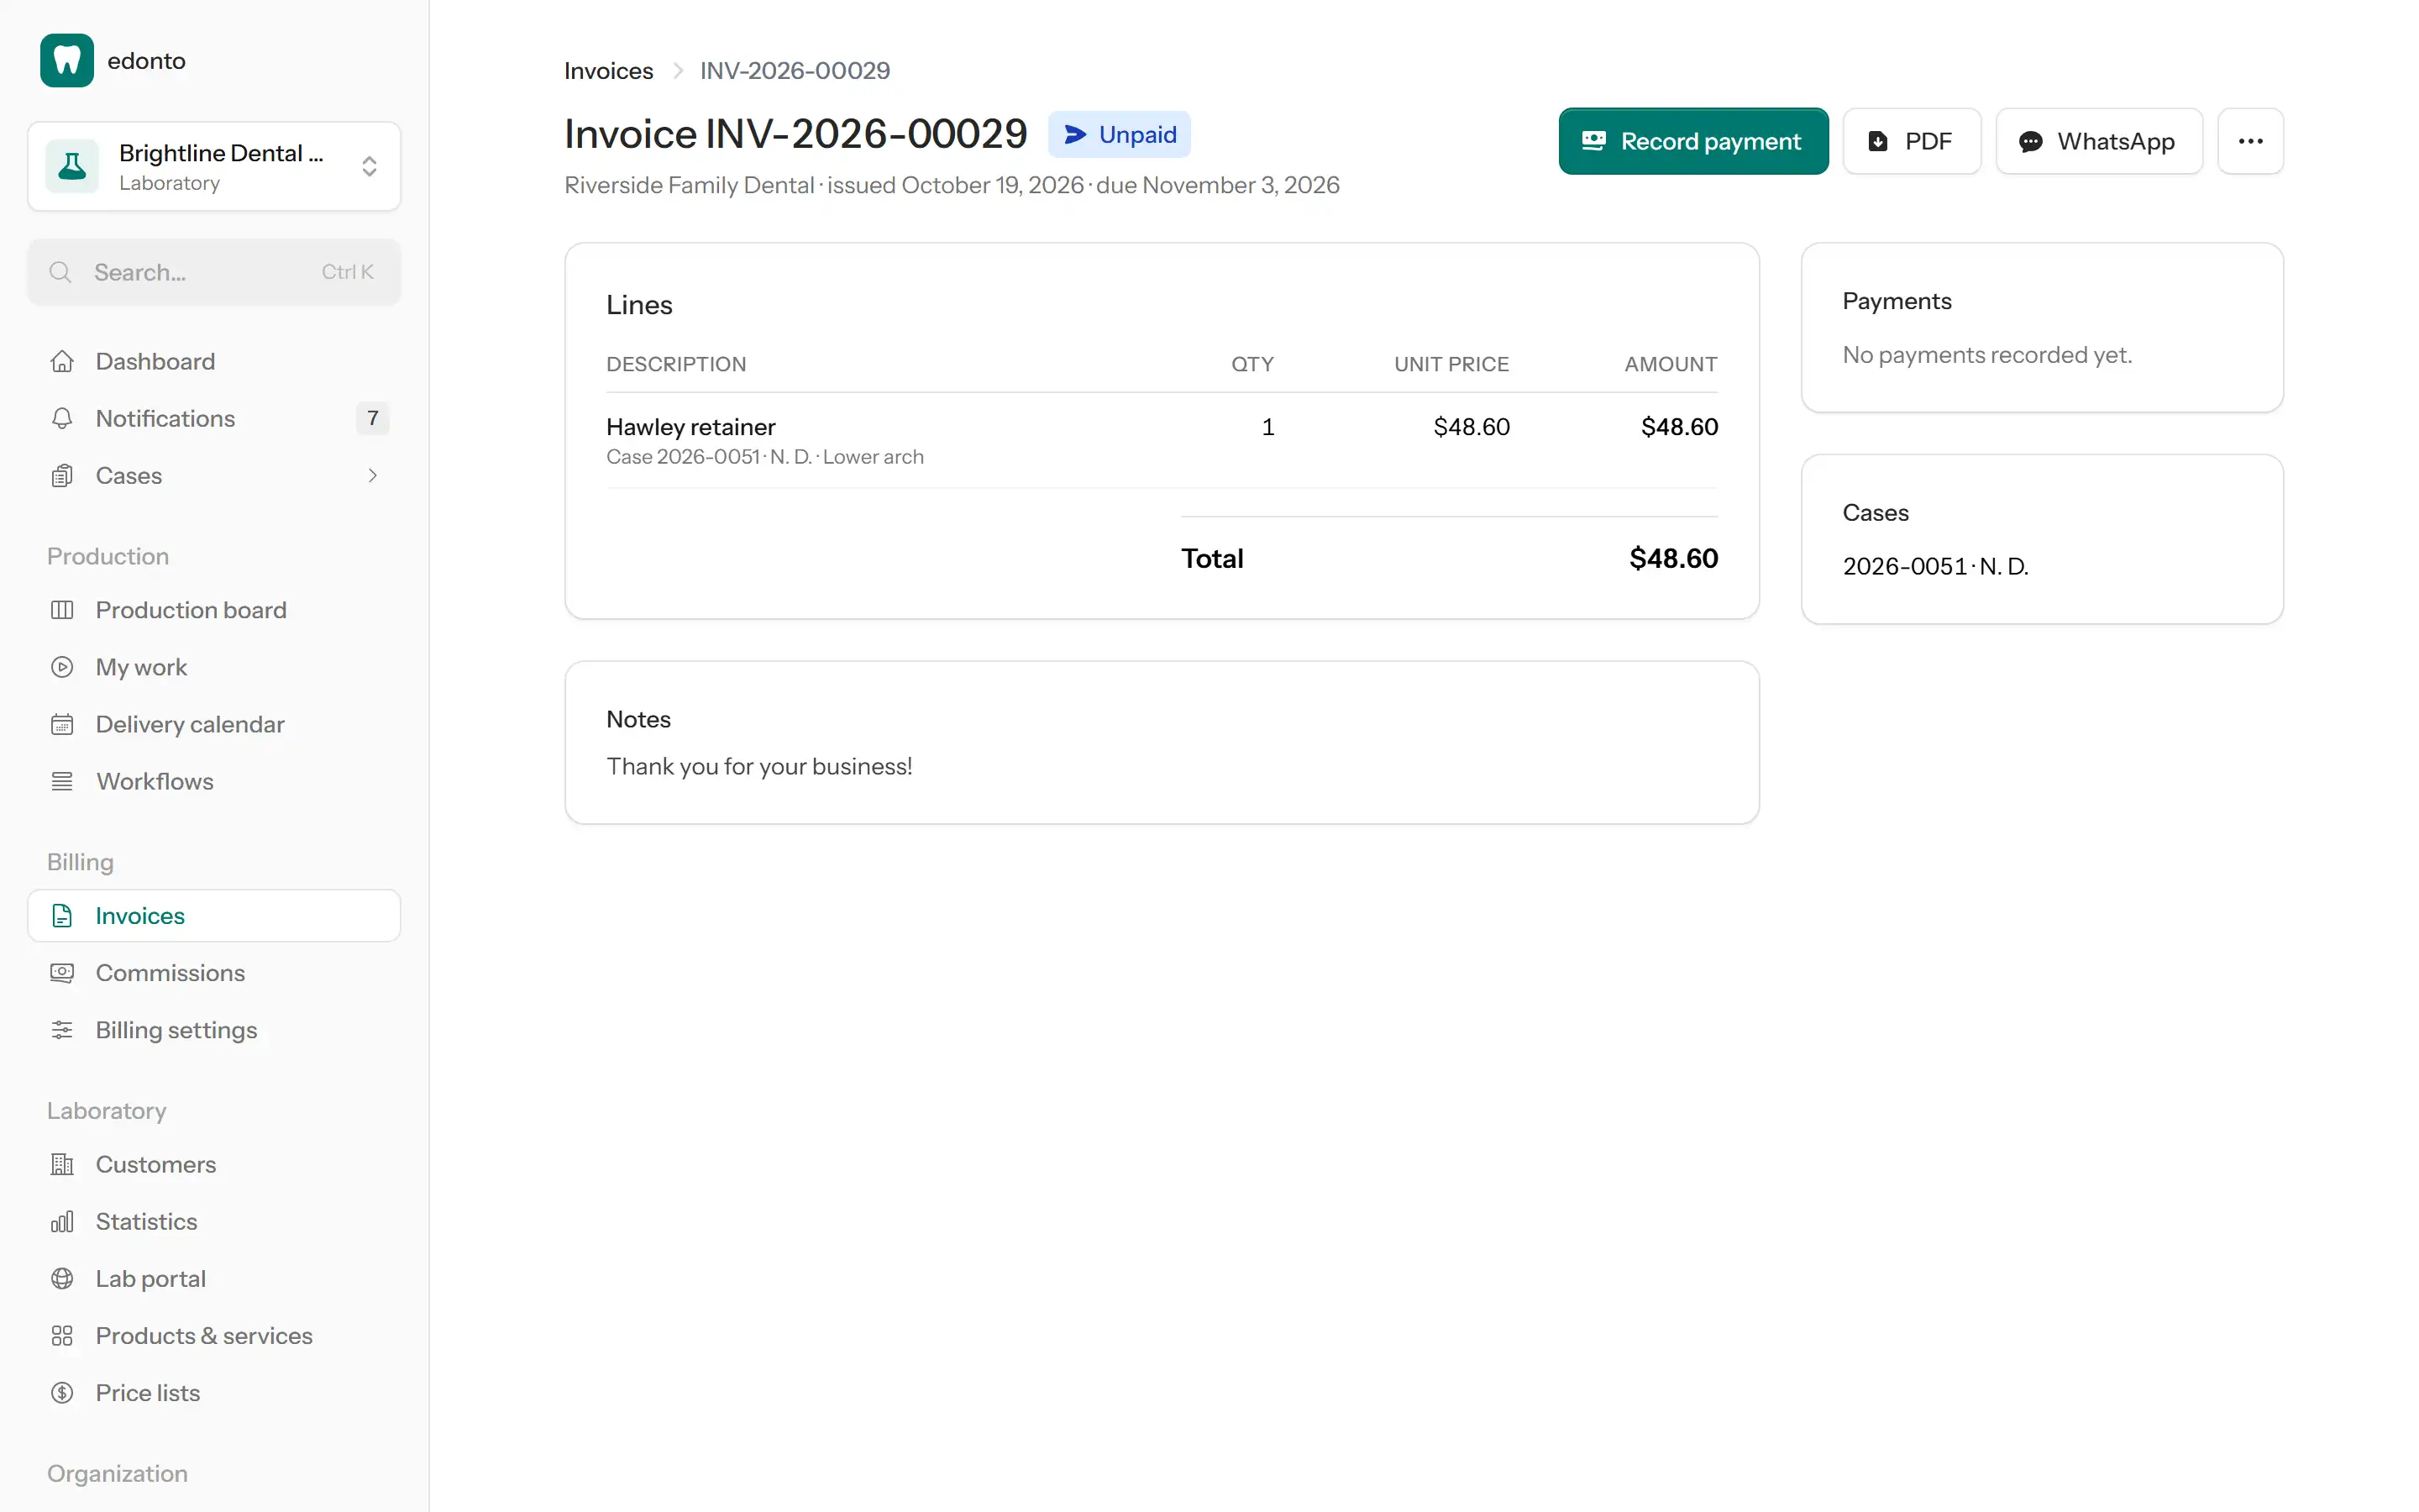Click the Lab portal globe icon

(62, 1278)
